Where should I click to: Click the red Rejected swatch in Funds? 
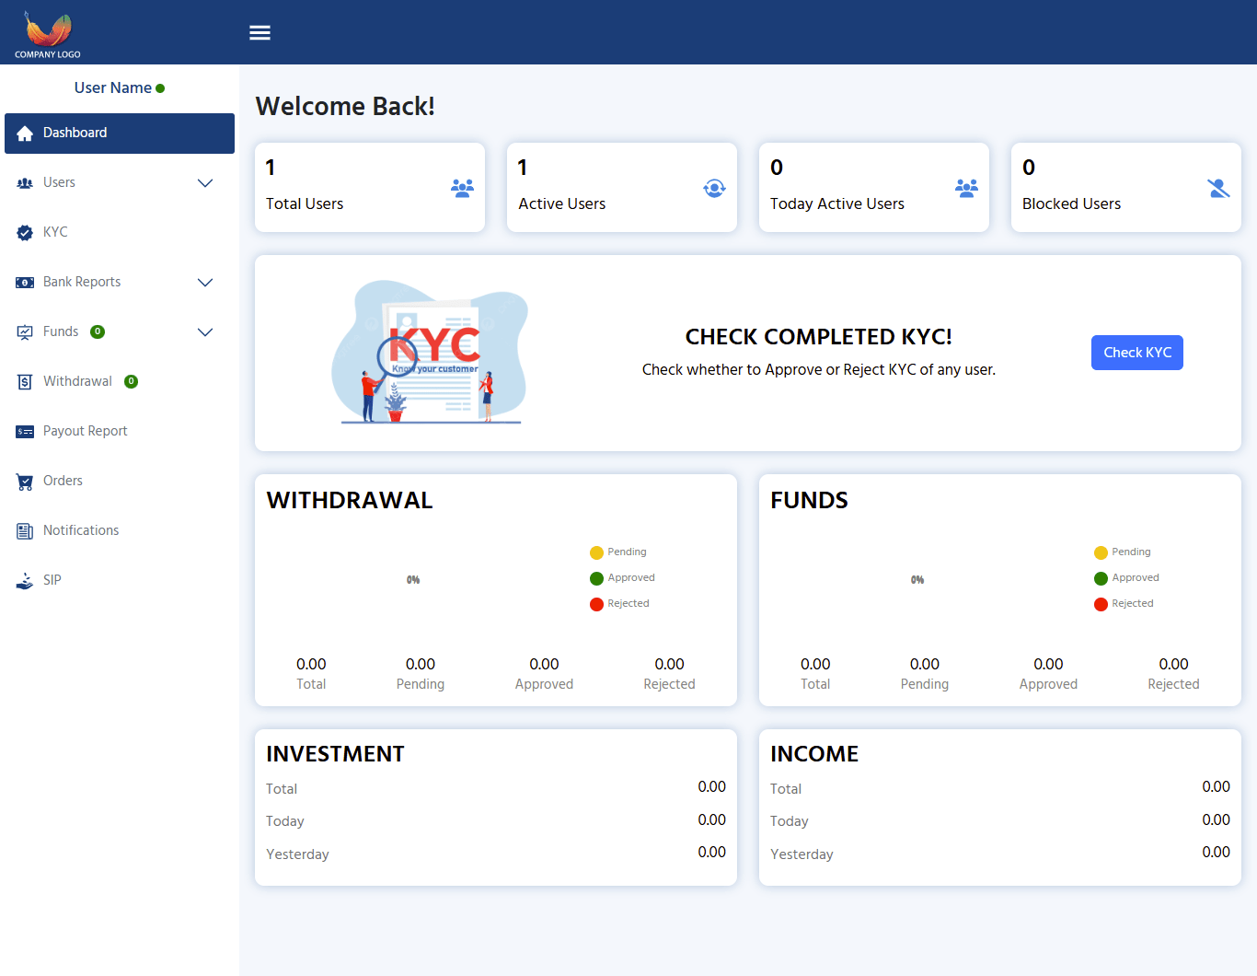tap(1101, 604)
